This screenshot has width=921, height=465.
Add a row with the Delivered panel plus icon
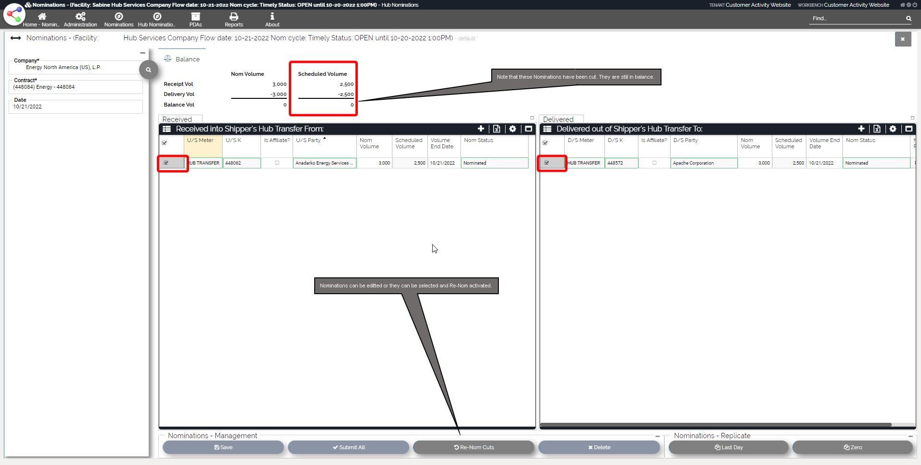pyautogui.click(x=861, y=129)
